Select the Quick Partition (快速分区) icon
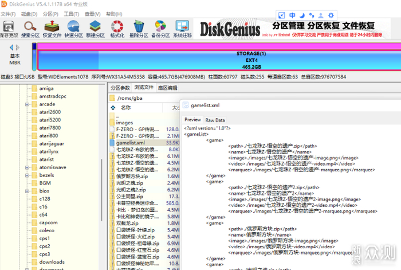The height and width of the screenshot is (270, 401). pyautogui.click(x=74, y=29)
